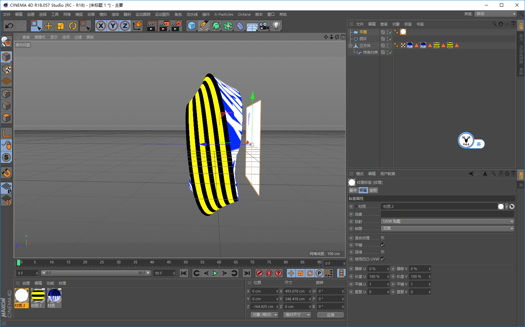The image size is (525, 327).
Task: Render the current view clapperboard icon
Action: (x=152, y=26)
